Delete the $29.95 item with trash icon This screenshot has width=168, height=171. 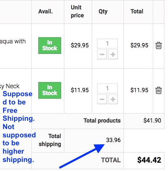point(159,46)
